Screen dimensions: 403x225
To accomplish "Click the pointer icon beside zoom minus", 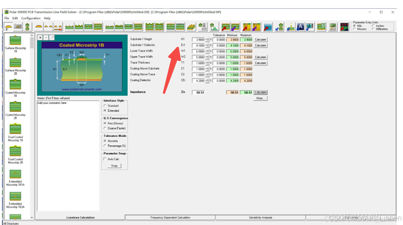I will tap(52, 37).
